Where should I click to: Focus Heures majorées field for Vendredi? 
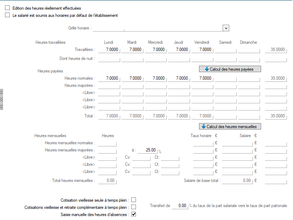point(202,85)
